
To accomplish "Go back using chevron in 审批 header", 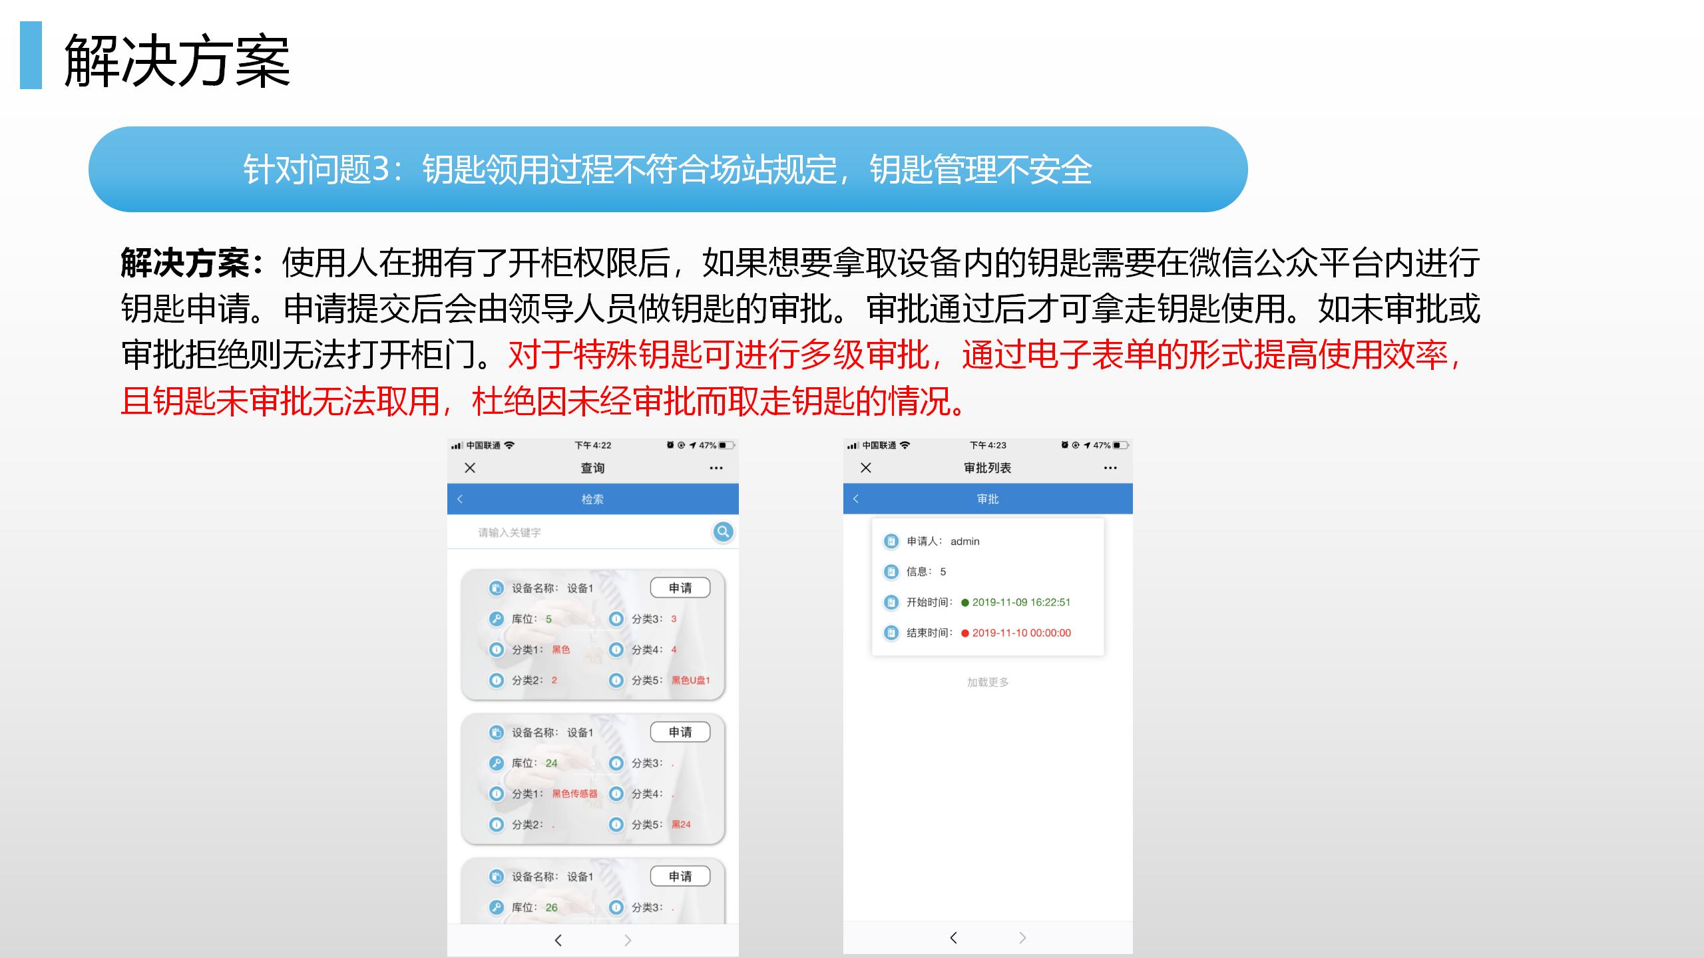I will coord(856,499).
